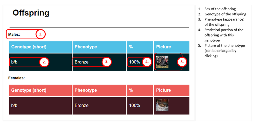Select the female Bronze phenotype cell

[x=99, y=106]
